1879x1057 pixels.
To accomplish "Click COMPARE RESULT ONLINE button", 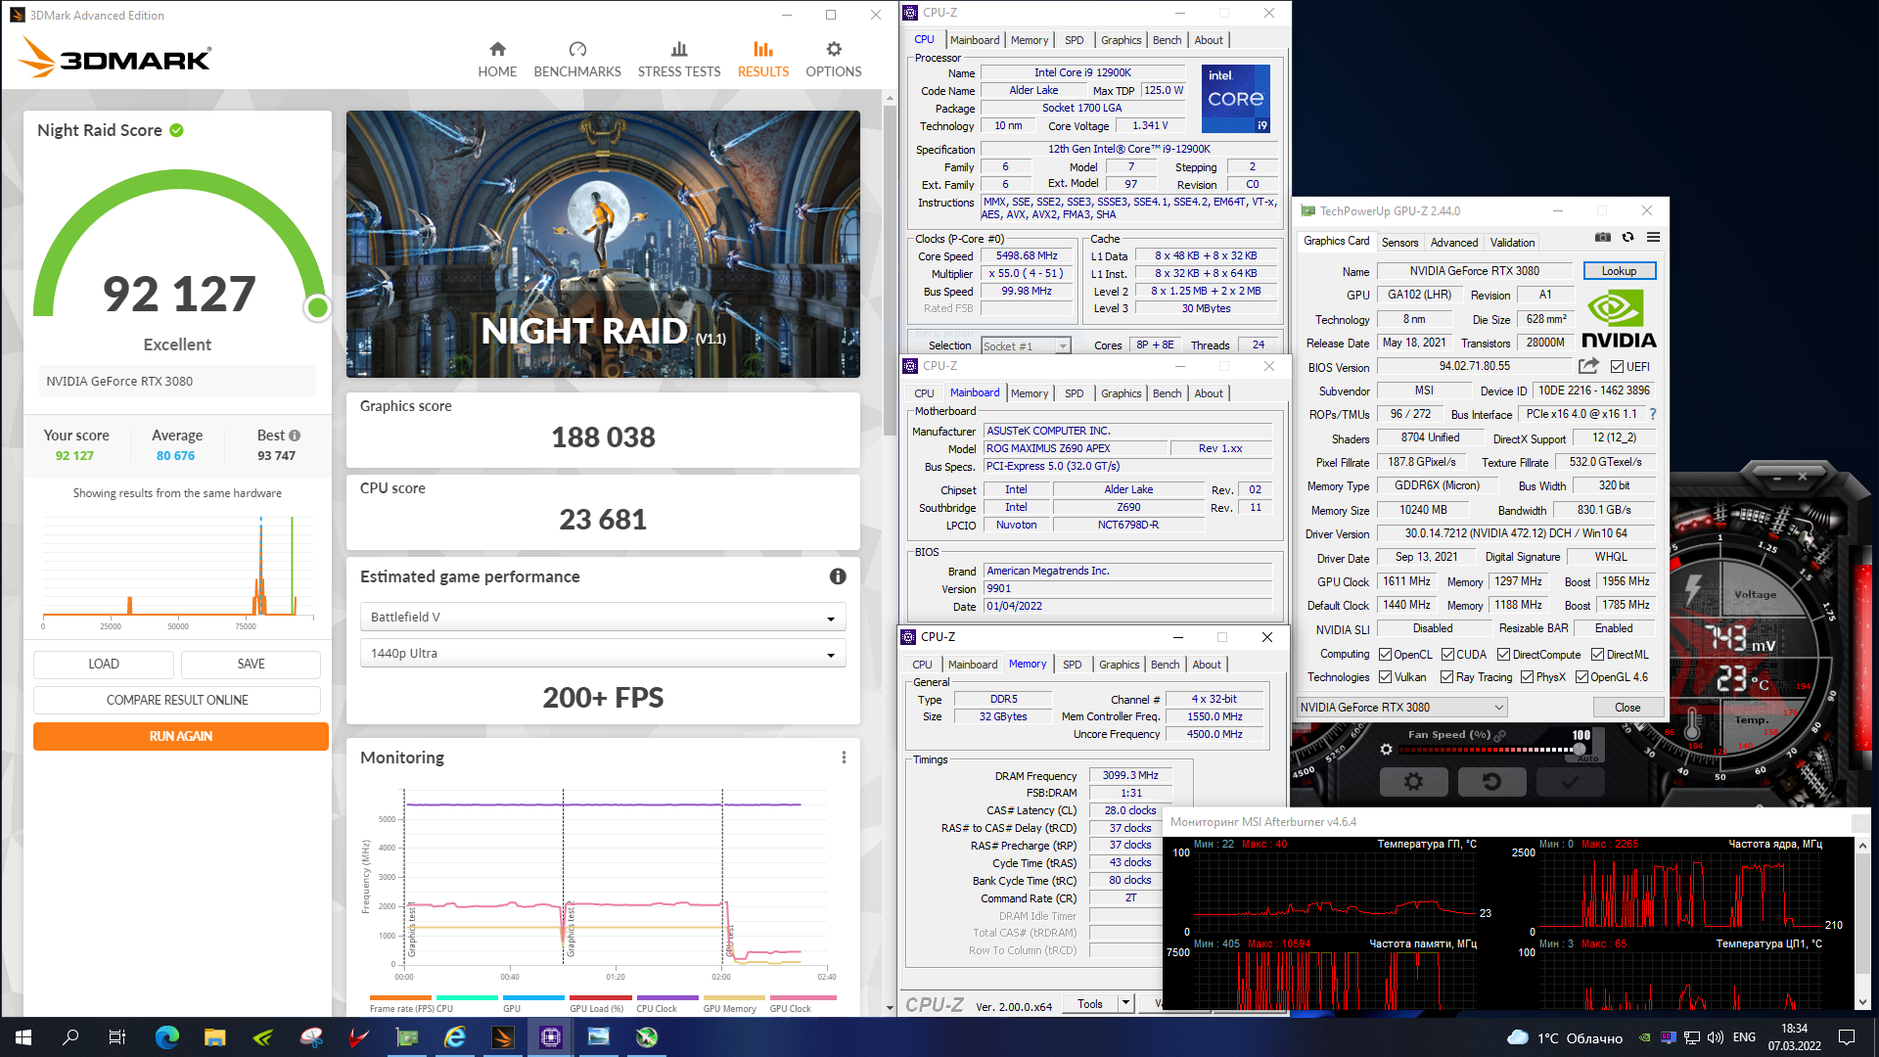I will (x=177, y=700).
